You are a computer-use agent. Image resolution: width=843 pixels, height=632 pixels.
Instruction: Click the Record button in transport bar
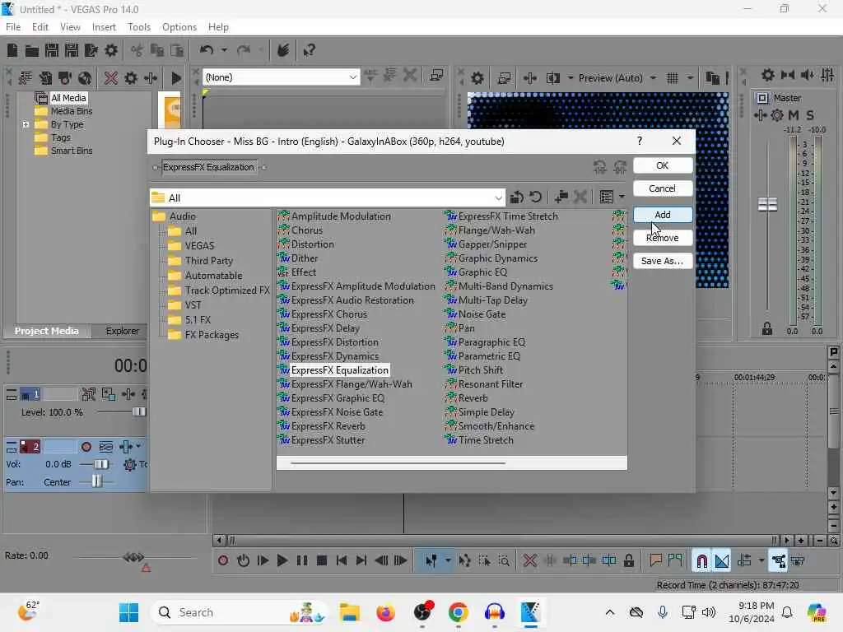tap(223, 561)
